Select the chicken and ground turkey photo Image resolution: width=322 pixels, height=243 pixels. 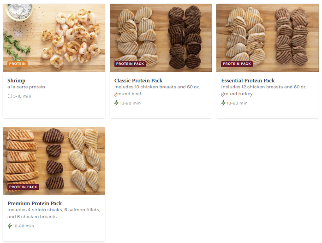(x=268, y=38)
